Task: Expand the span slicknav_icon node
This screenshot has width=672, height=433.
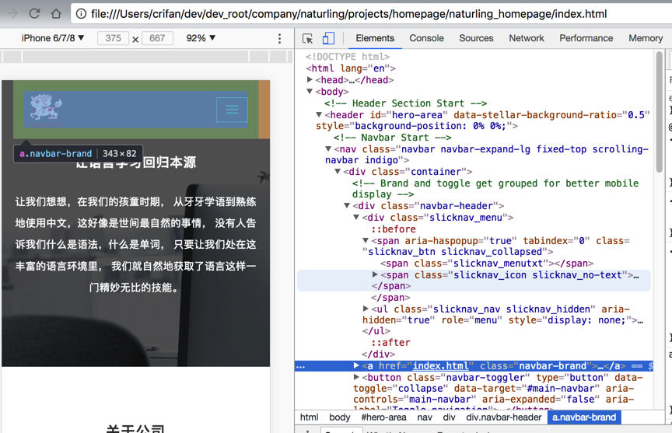Action: (375, 274)
